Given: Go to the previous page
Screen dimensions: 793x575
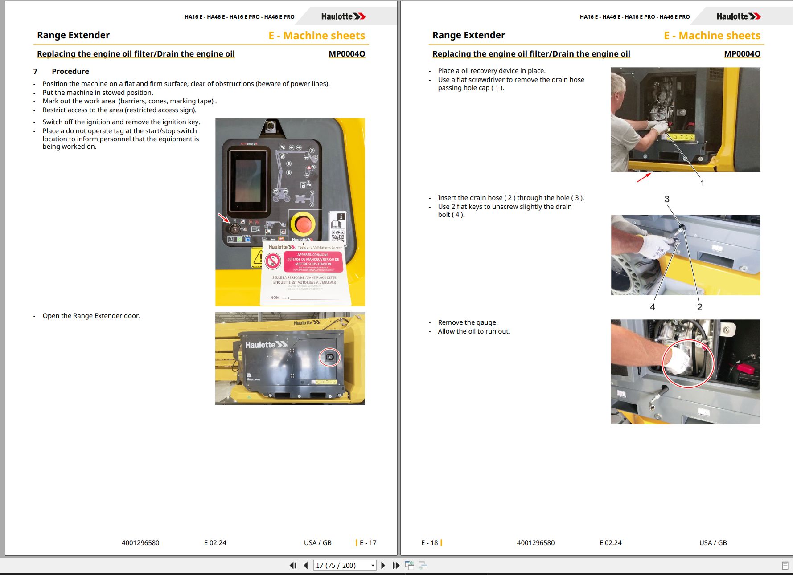Looking at the screenshot, I should tap(306, 565).
